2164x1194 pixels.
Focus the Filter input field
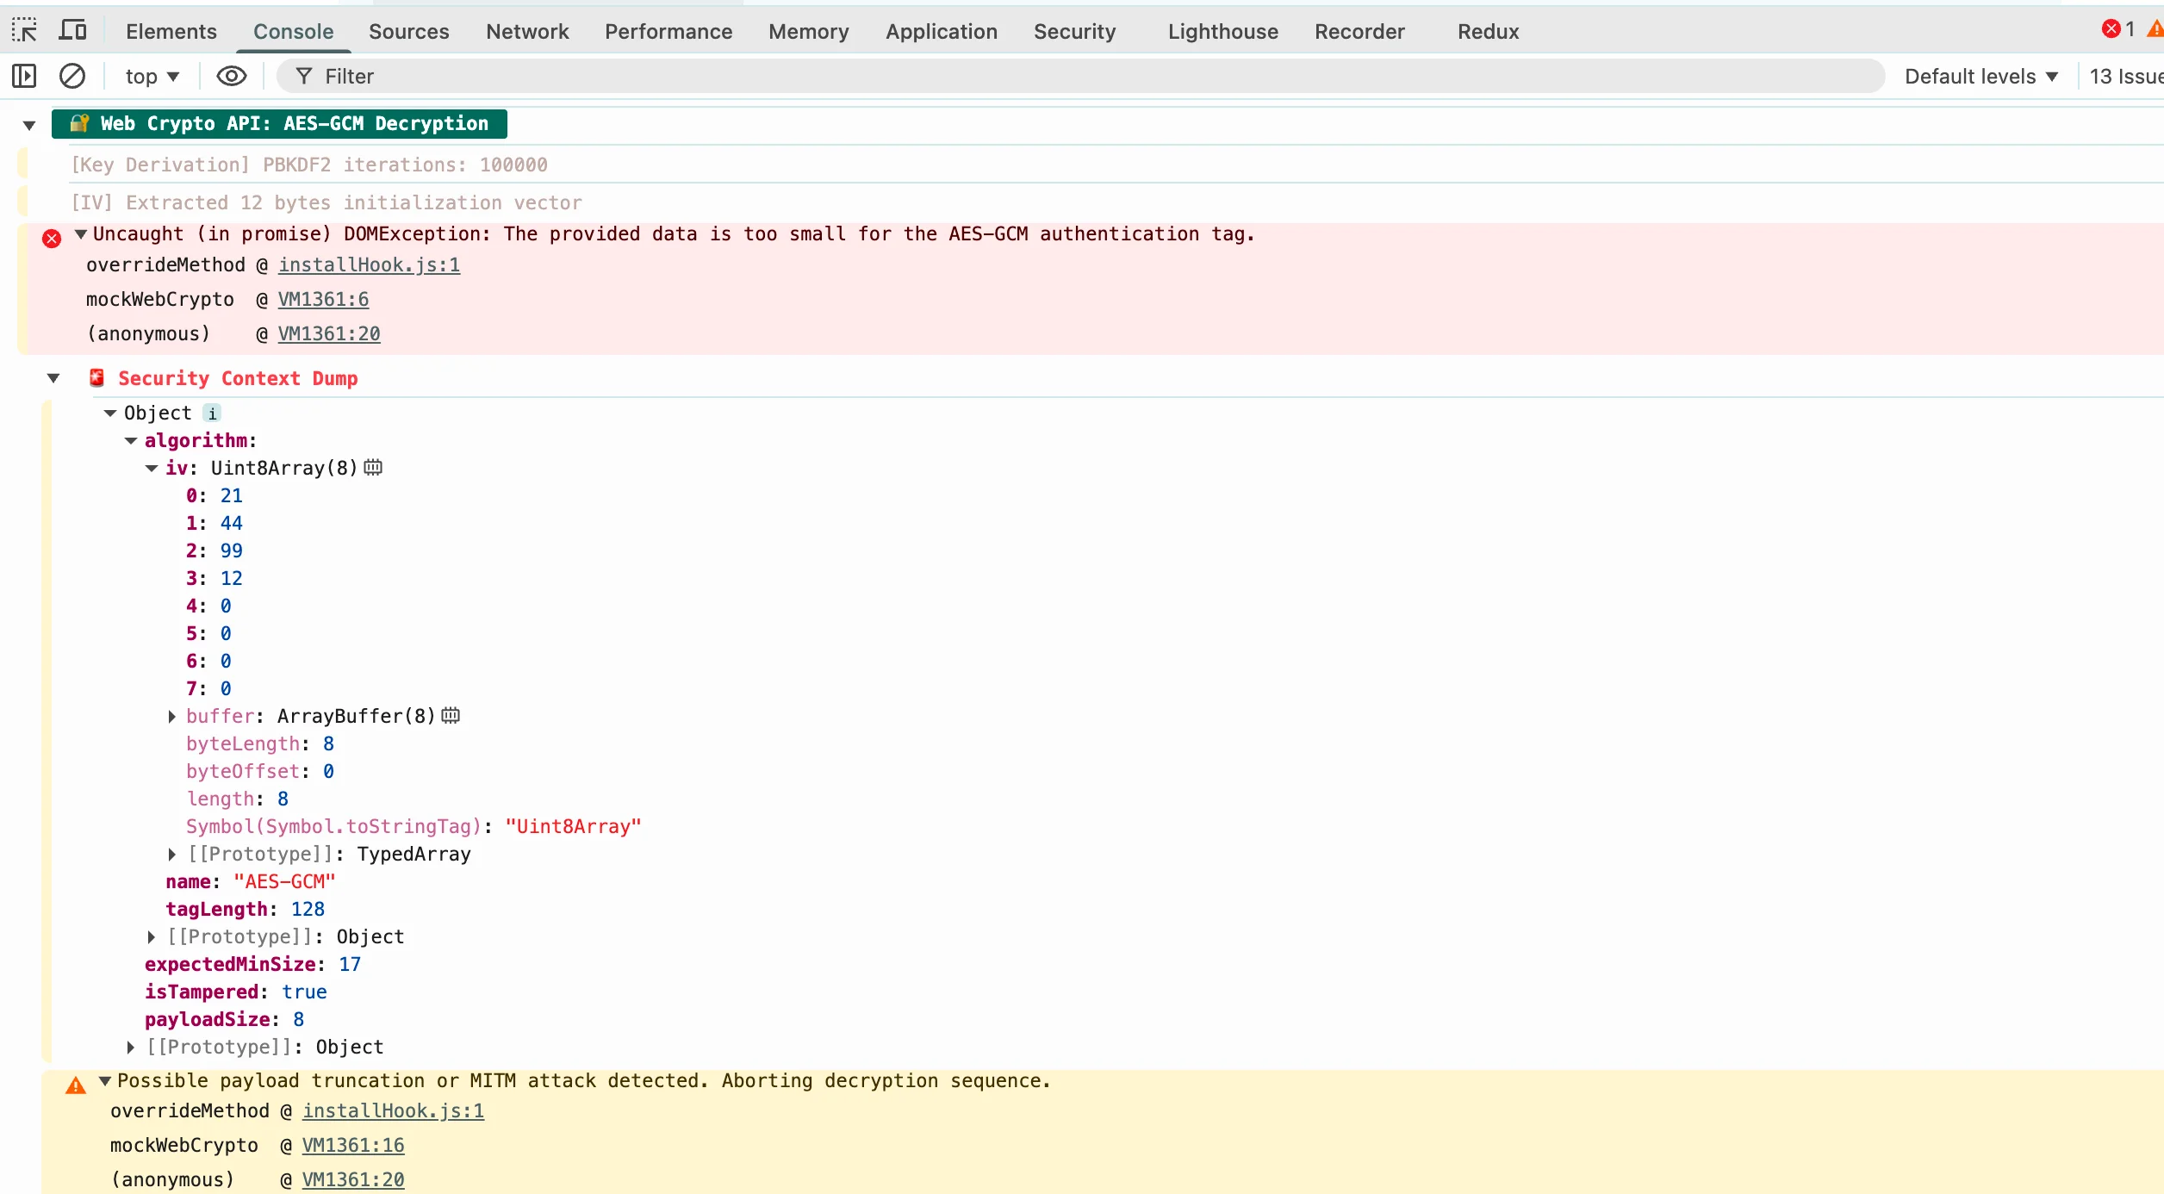pyautogui.click(x=1080, y=76)
